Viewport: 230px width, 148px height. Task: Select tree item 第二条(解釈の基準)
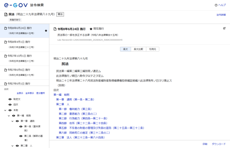coord(33,138)
